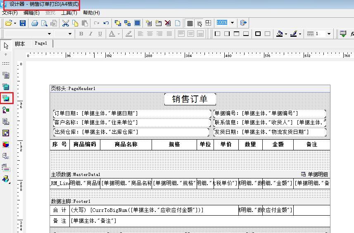Bring object to front icon
Image resolution: width=354 pixels, height=233 pixels.
(x=118, y=23)
